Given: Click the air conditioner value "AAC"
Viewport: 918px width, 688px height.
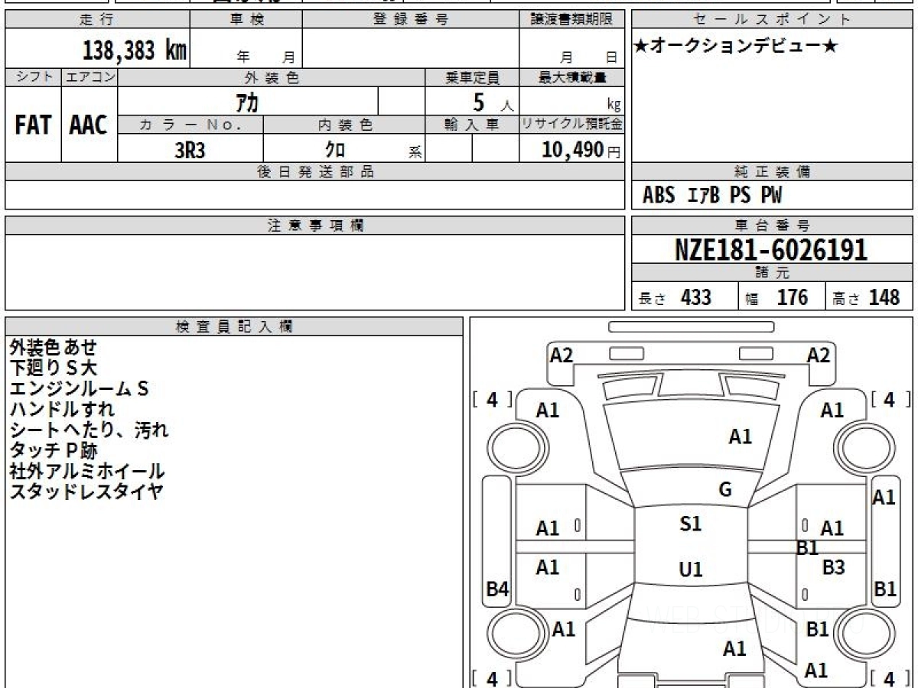Looking at the screenshot, I should (89, 125).
